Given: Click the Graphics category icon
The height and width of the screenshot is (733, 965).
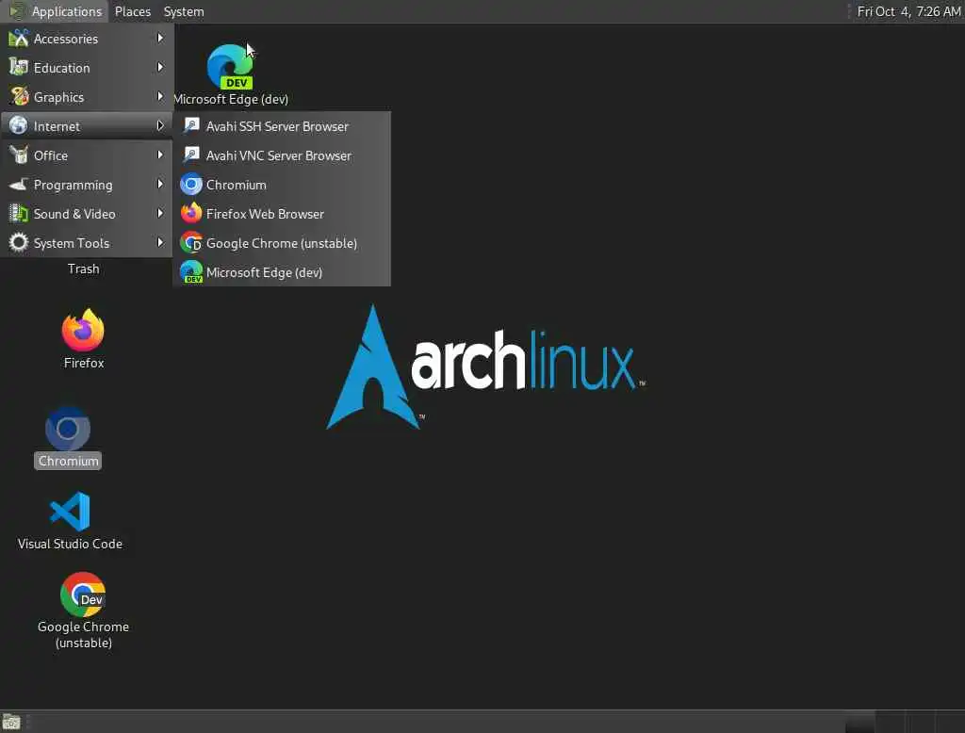Looking at the screenshot, I should coord(19,97).
